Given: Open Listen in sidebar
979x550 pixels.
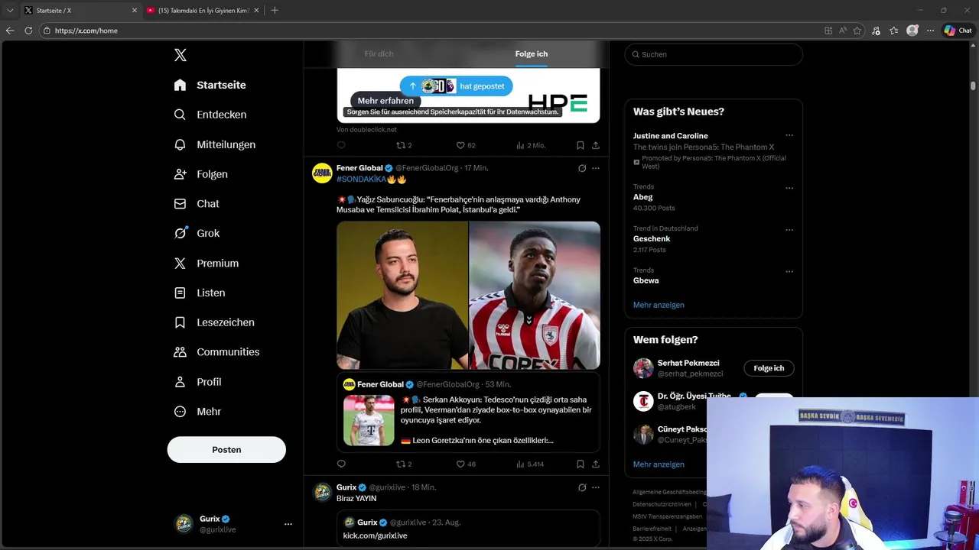Looking at the screenshot, I should click(199, 293).
